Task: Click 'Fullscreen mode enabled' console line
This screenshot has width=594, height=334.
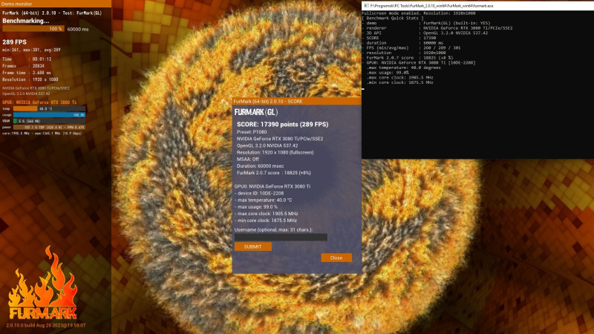Action: tap(419, 13)
